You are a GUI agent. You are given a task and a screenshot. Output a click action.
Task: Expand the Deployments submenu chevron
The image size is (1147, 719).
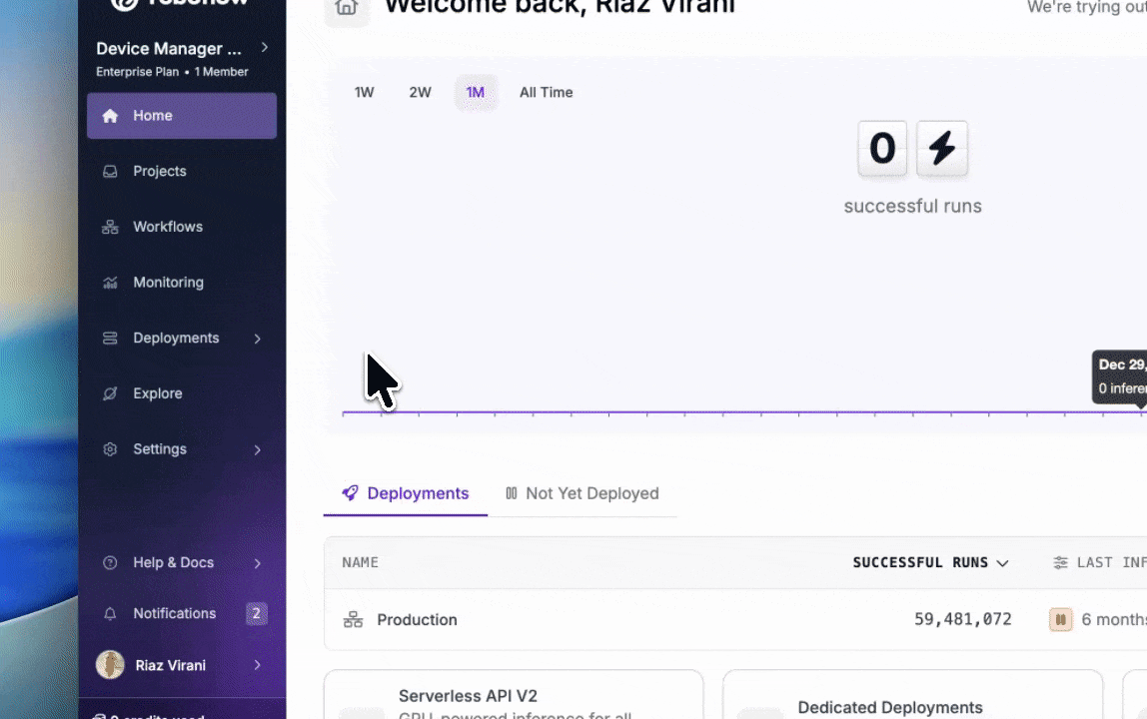point(257,339)
